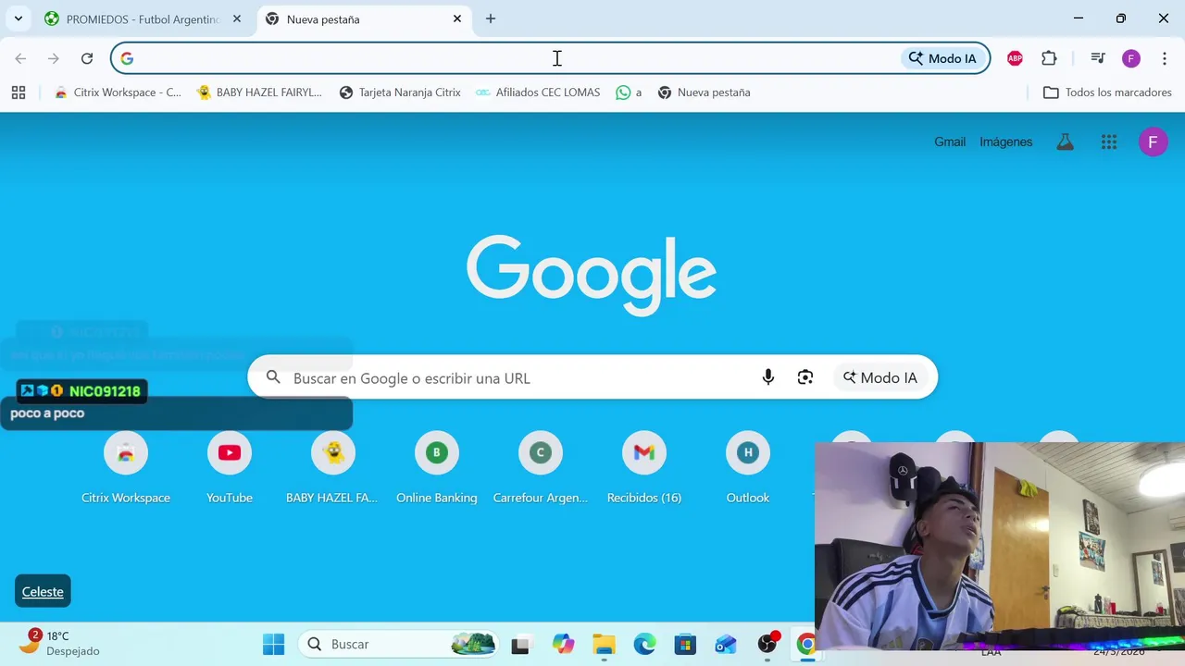Expand the tab search dropdown arrow
Image resolution: width=1185 pixels, height=666 pixels.
pos(18,18)
